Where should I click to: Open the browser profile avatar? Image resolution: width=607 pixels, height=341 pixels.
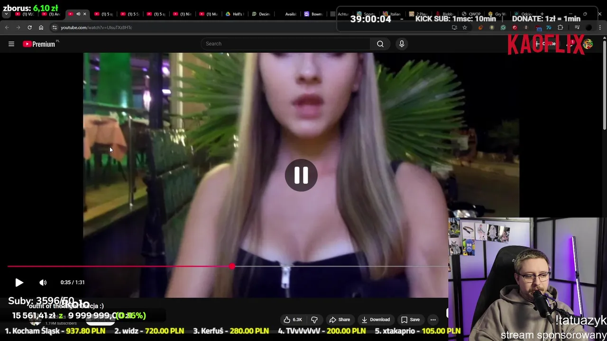coord(589,27)
